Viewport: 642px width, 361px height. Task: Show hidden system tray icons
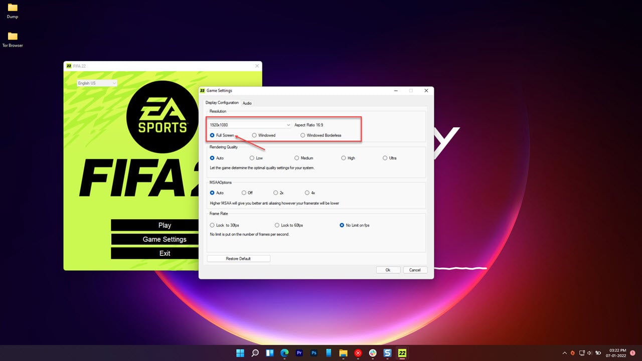565,353
